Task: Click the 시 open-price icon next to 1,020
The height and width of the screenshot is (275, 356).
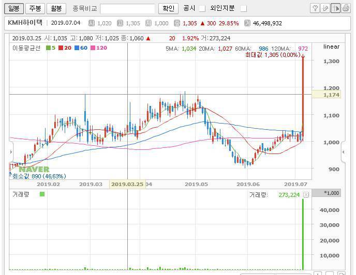Action: coord(92,23)
